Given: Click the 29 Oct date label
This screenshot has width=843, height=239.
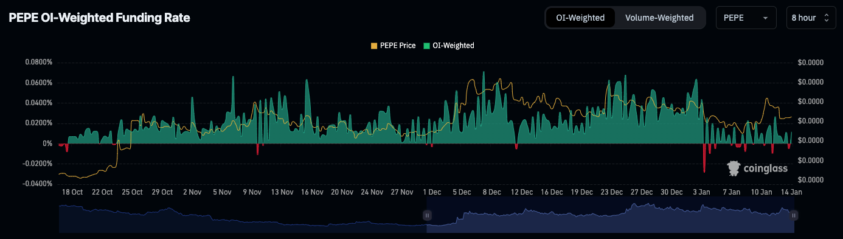Looking at the screenshot, I should point(162,192).
